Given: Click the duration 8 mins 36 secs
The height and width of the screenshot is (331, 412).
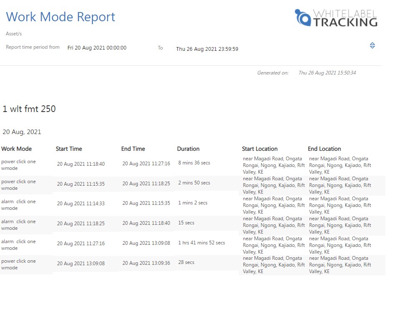Looking at the screenshot, I should pyautogui.click(x=194, y=163).
